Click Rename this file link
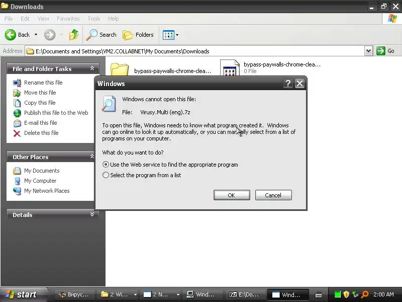Image resolution: width=402 pixels, height=302 pixels. [43, 83]
